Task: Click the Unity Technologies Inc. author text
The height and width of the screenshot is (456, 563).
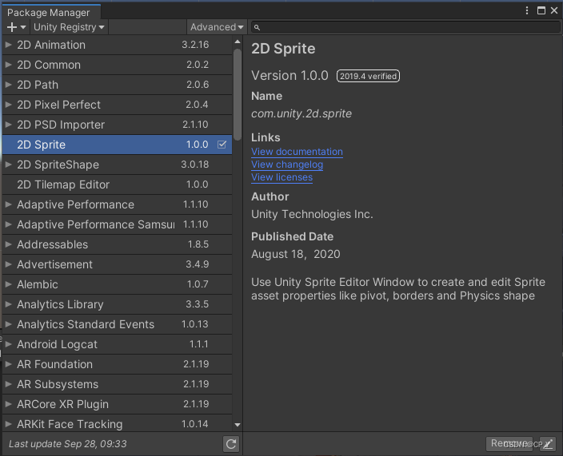Action: tap(312, 214)
